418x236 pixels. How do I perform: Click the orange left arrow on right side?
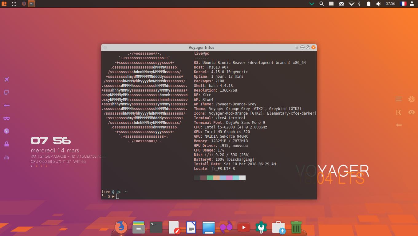(399, 125)
